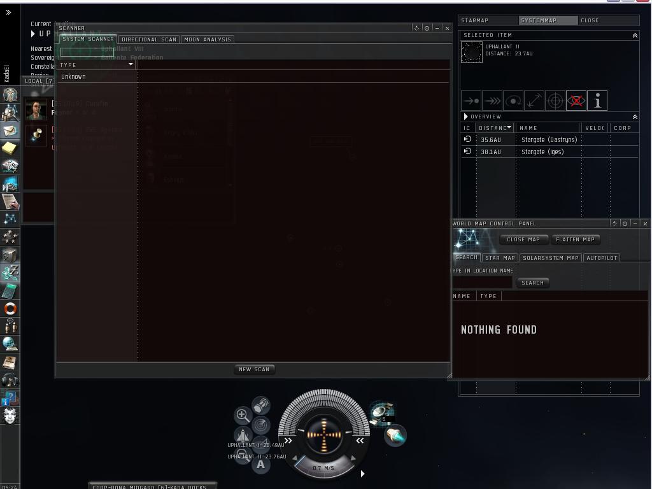Screen dimensions: 652x489
Task: Expand the Current location triangle
Action: (33, 34)
